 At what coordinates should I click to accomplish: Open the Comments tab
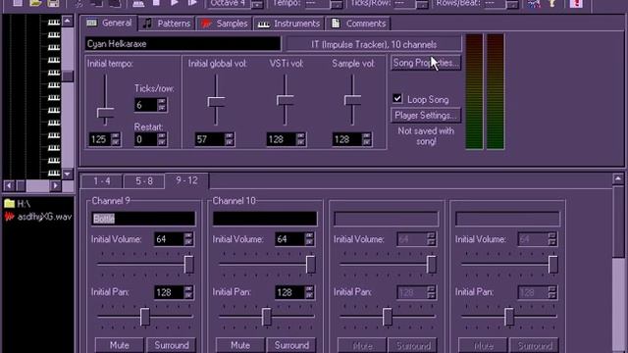(358, 24)
